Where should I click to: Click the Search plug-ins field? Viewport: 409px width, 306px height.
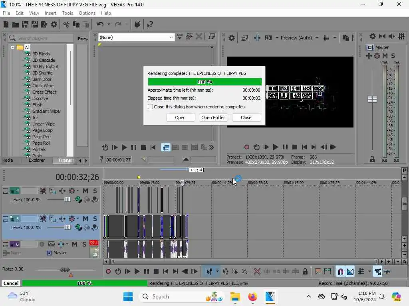41,38
